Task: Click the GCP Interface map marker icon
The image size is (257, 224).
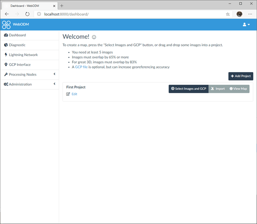Action: click(x=6, y=65)
